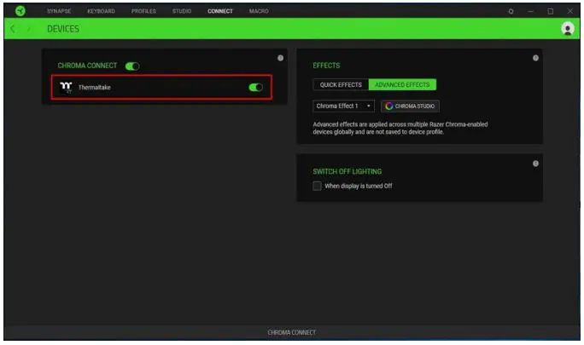Click the Devices heading

point(63,29)
